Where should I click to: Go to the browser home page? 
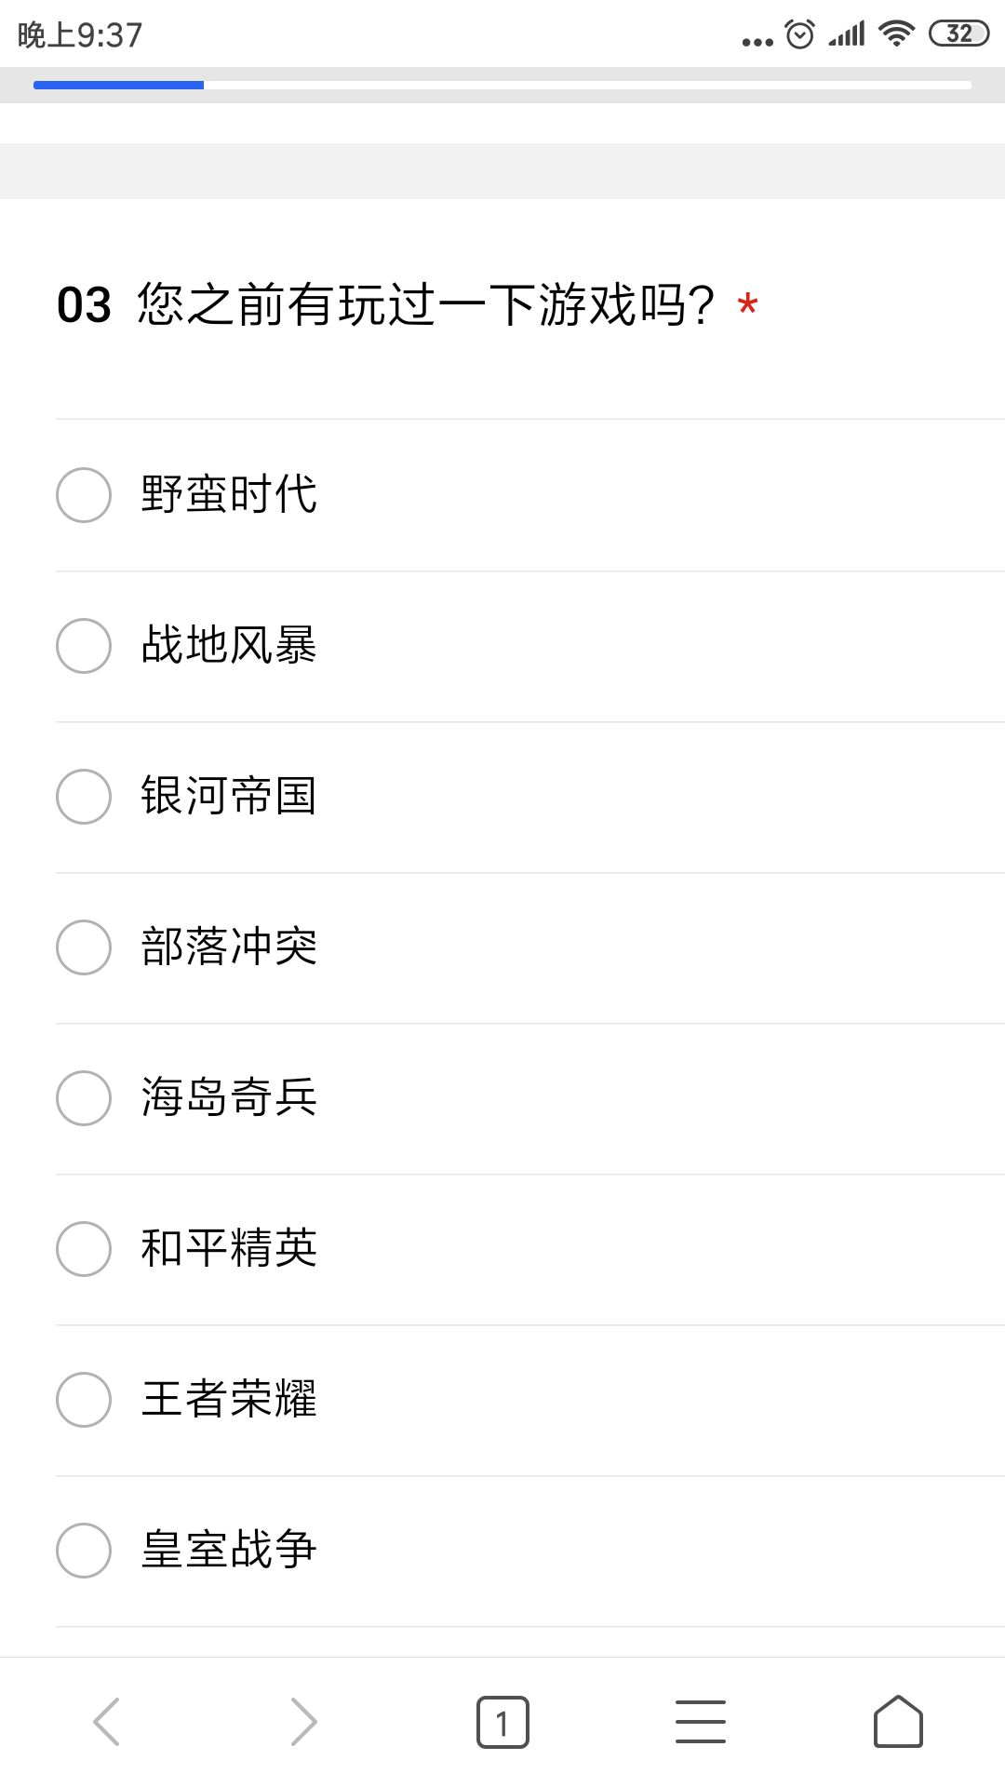point(898,1722)
